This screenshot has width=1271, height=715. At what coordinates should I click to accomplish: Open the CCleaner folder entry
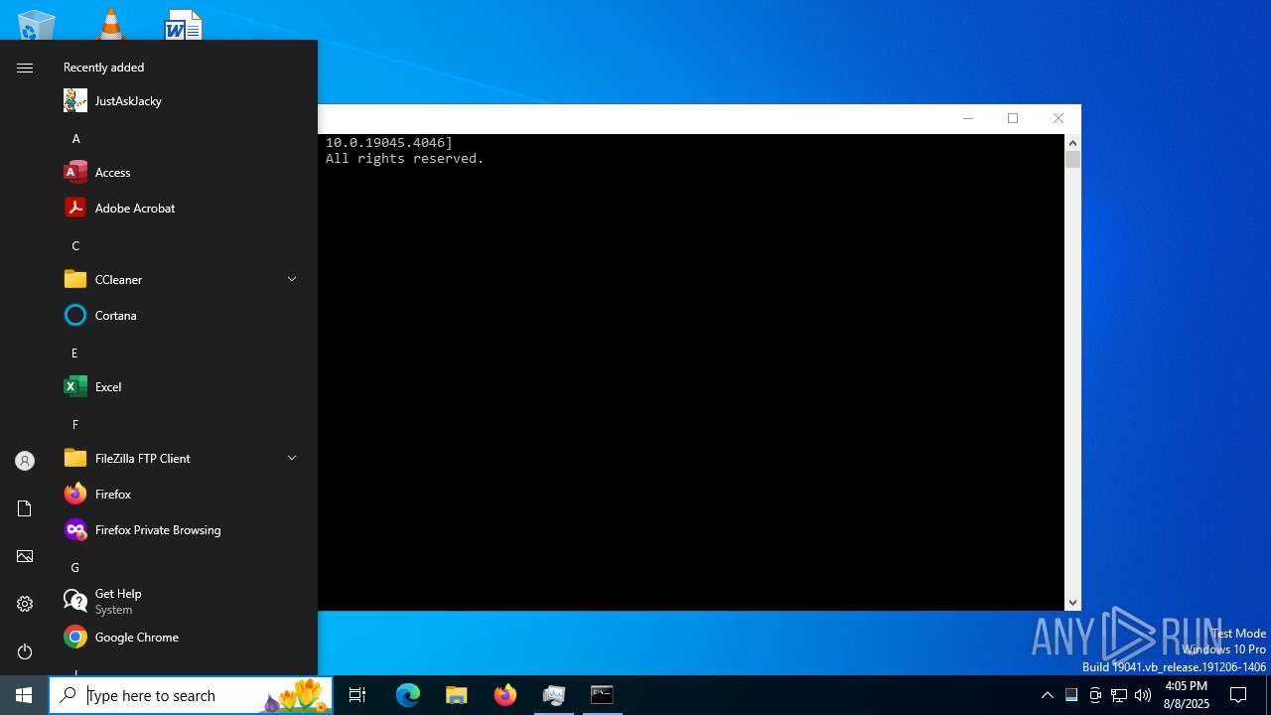point(183,279)
